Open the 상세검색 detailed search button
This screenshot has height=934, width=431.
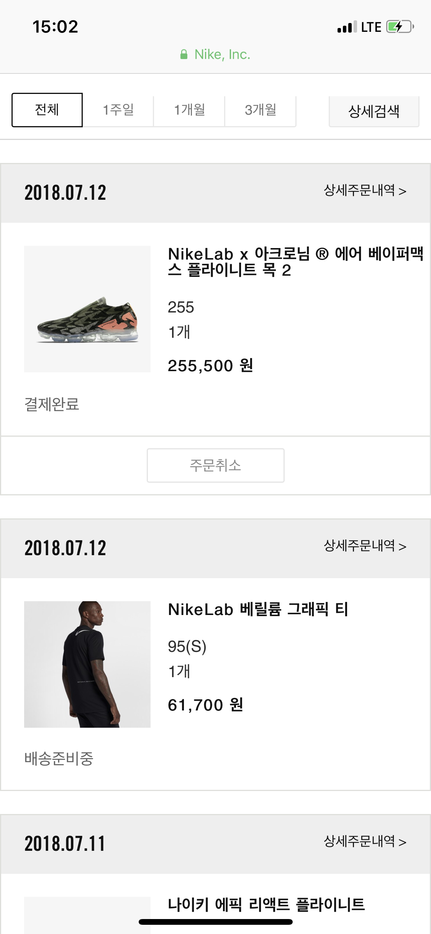(x=374, y=112)
